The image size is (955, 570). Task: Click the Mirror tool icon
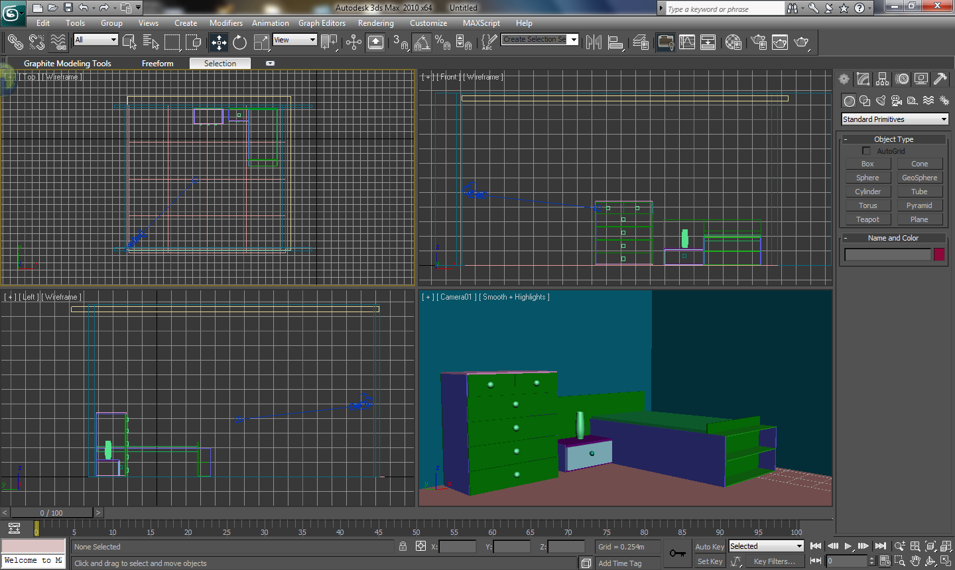click(x=594, y=42)
